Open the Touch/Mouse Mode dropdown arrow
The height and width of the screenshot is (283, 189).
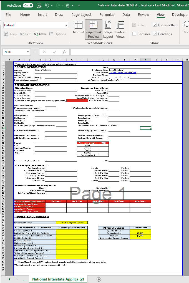(72, 6)
